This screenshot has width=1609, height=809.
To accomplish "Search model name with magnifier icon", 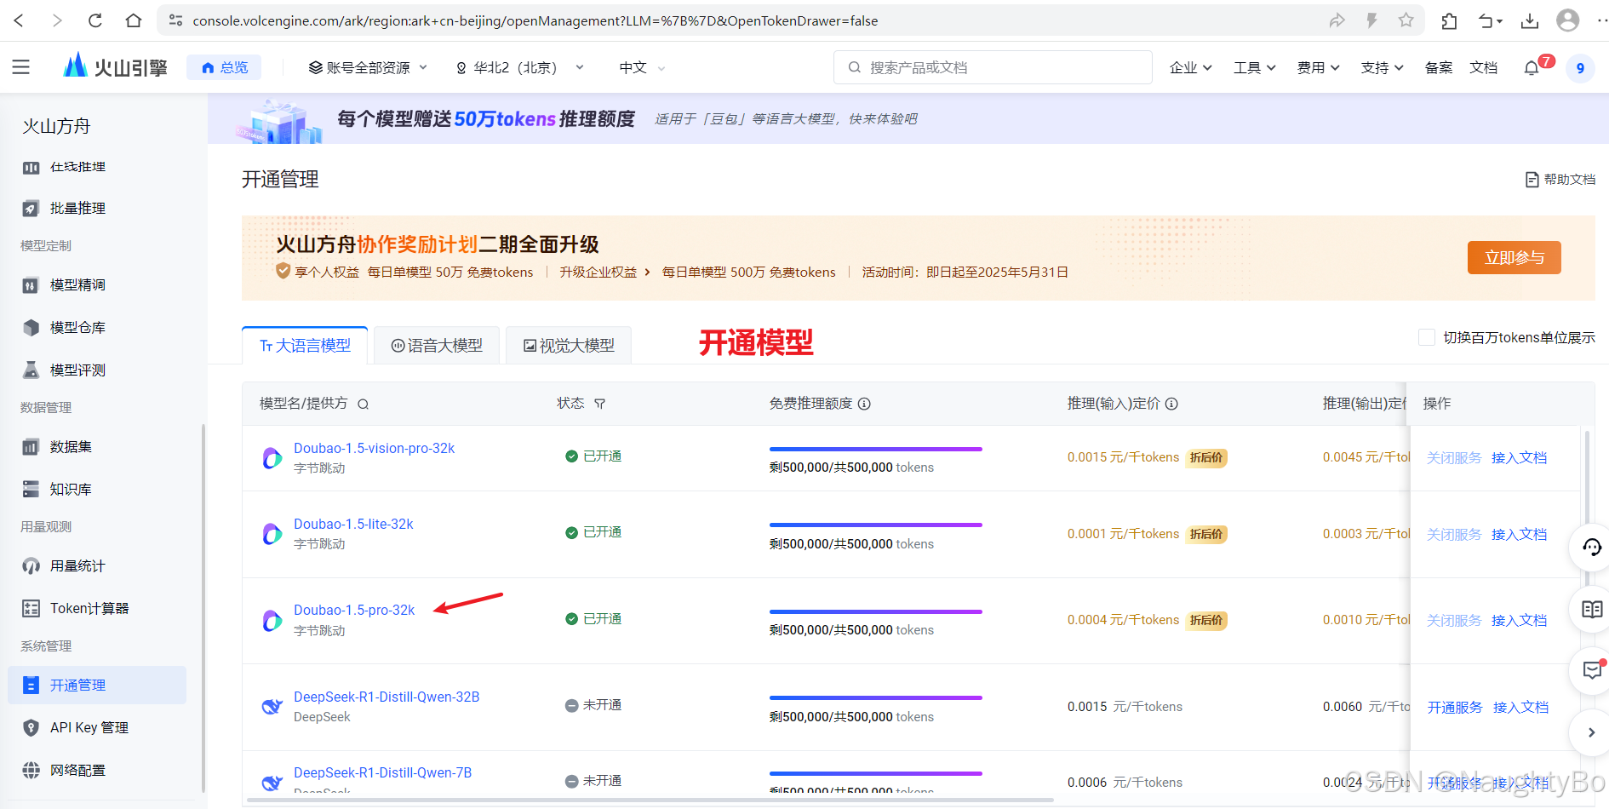I will [363, 404].
